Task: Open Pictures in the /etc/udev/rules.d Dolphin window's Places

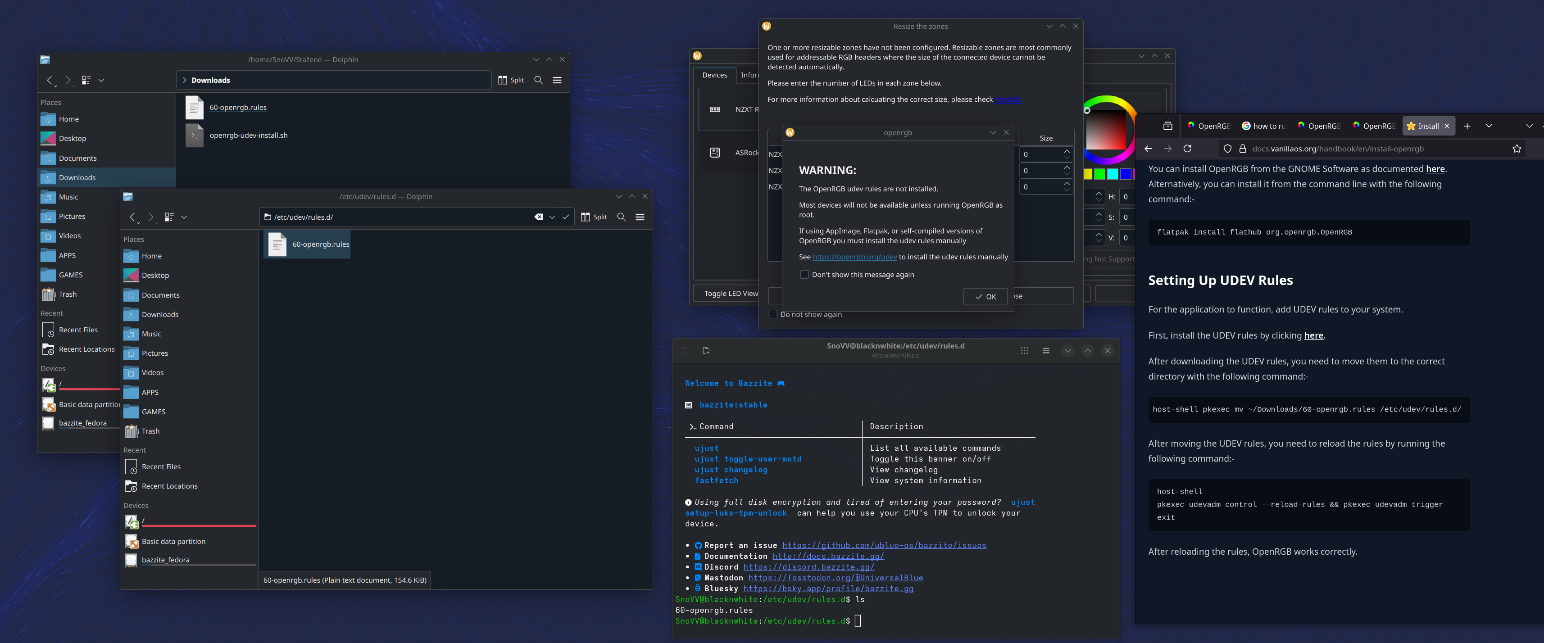Action: click(x=154, y=353)
